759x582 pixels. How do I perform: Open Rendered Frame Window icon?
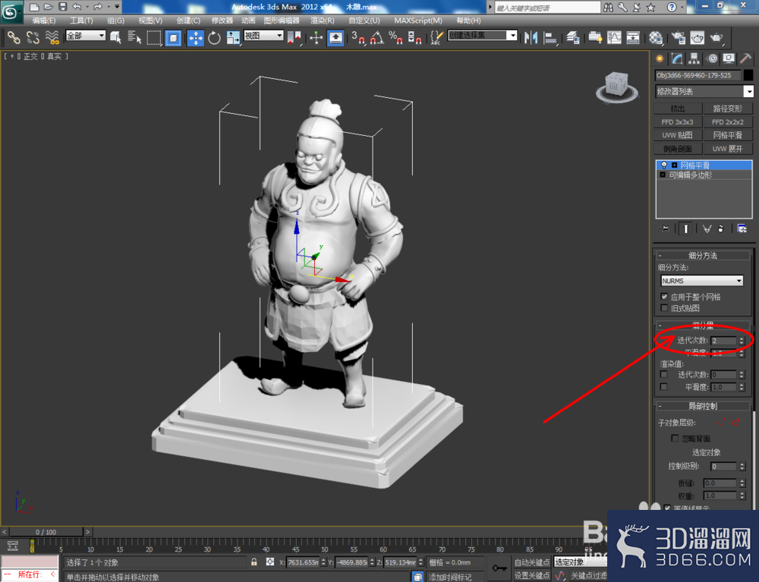coord(697,37)
